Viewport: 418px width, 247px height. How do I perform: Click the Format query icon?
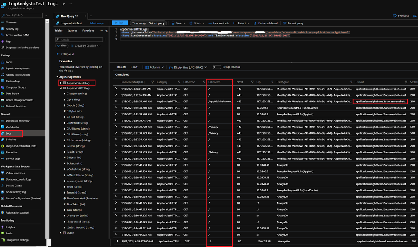(285, 23)
